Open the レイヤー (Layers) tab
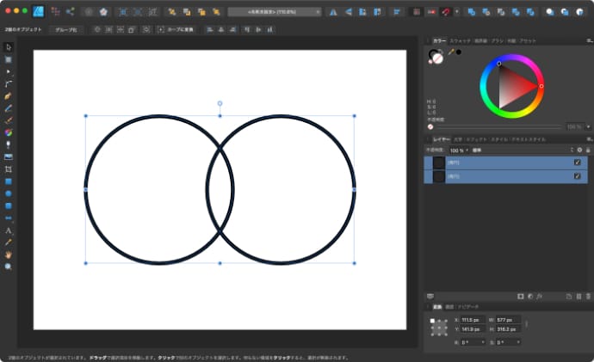This screenshot has height=362, width=594. 441,138
